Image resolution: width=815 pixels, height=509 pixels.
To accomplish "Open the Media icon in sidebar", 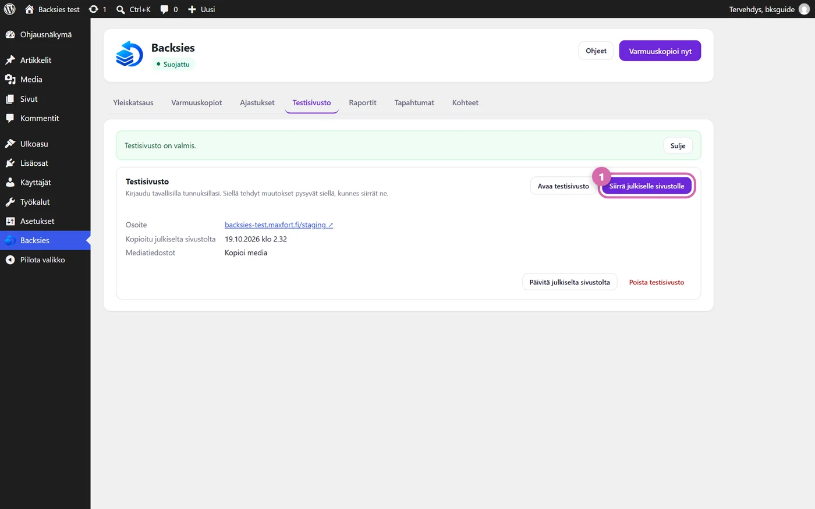I will (x=10, y=80).
